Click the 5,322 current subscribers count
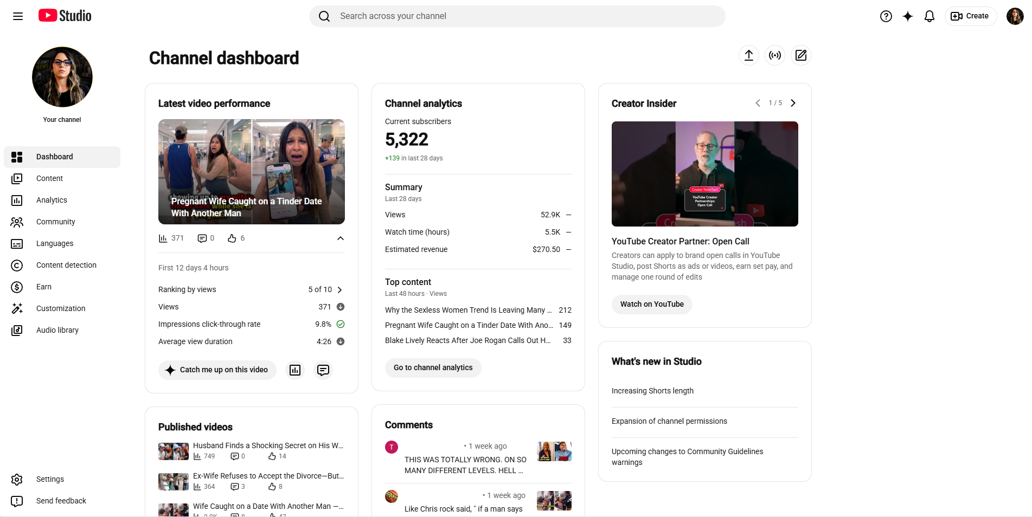This screenshot has width=1032, height=517. pyautogui.click(x=407, y=140)
